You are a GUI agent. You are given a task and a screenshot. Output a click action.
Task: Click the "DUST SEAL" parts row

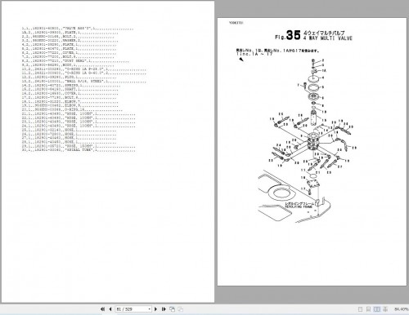click(75, 61)
